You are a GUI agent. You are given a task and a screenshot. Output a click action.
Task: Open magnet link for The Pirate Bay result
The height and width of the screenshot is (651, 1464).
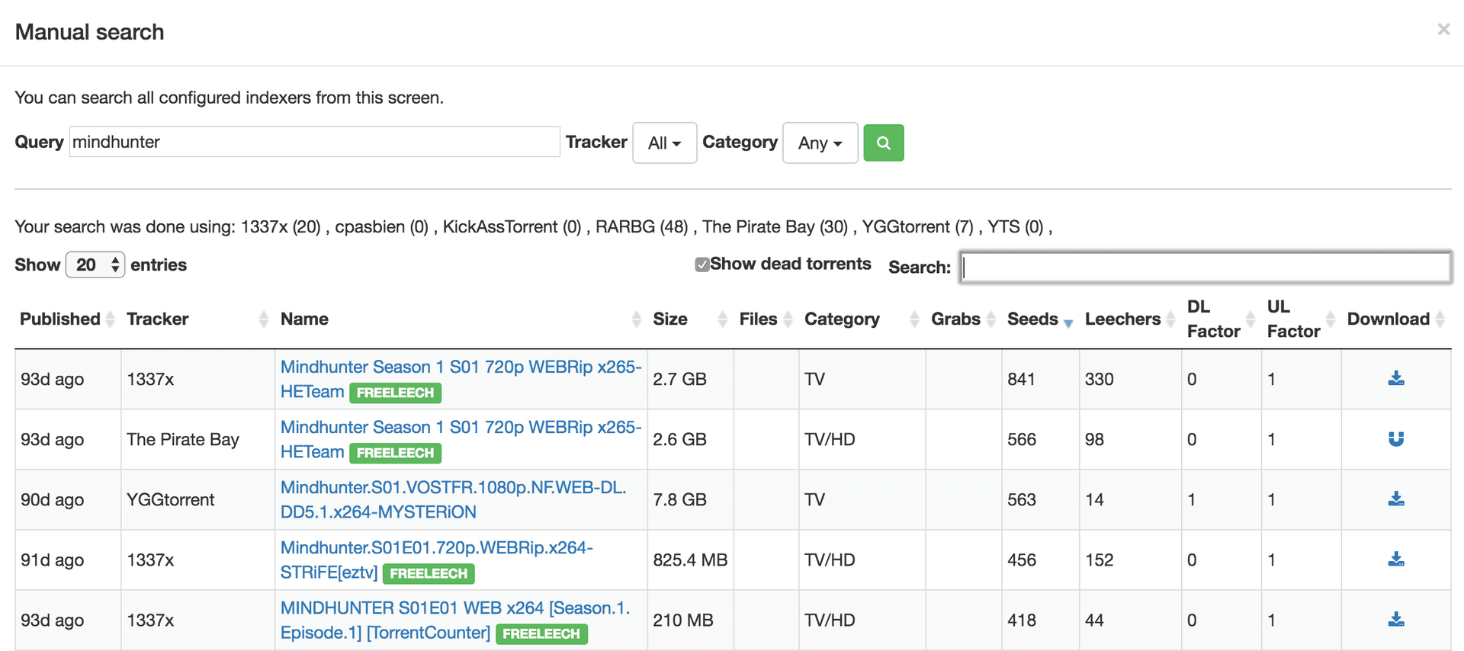coord(1395,439)
